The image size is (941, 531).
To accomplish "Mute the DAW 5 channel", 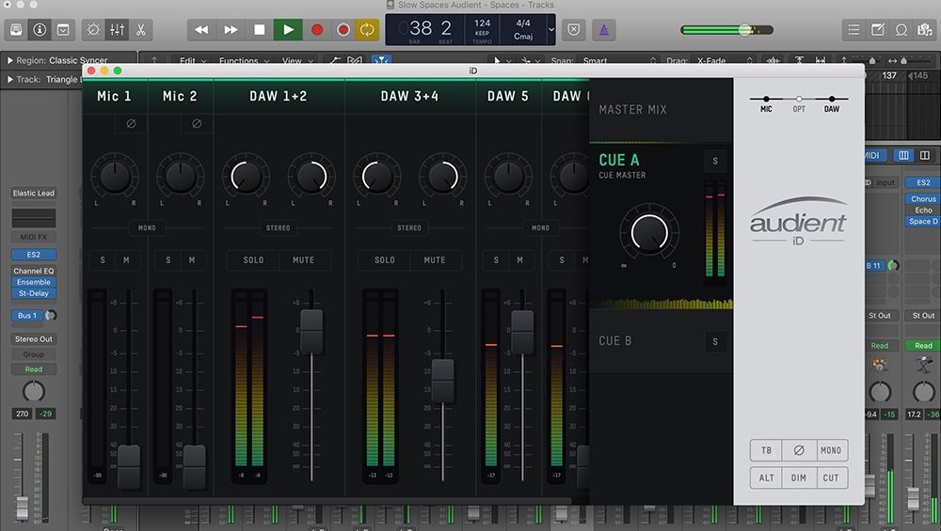I will [519, 260].
